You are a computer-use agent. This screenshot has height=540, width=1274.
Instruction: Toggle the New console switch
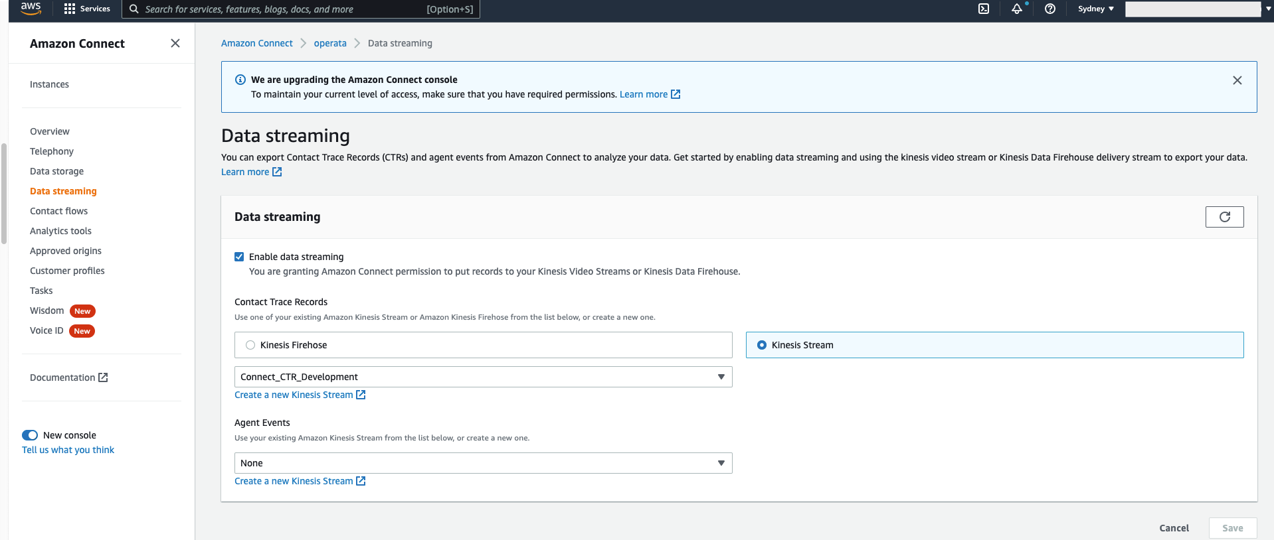click(30, 435)
